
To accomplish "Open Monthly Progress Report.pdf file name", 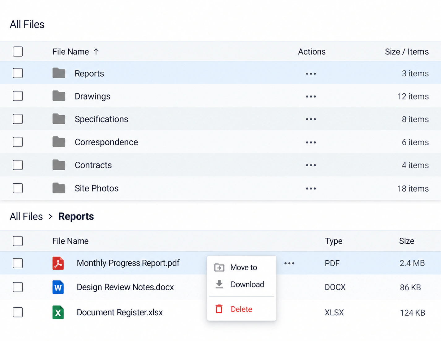I will coord(128,263).
